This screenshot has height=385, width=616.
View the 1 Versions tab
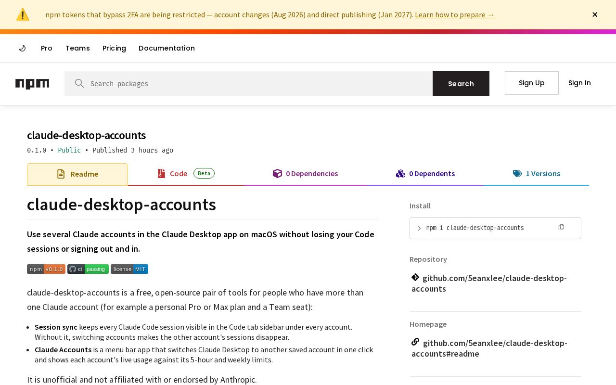tap(536, 174)
